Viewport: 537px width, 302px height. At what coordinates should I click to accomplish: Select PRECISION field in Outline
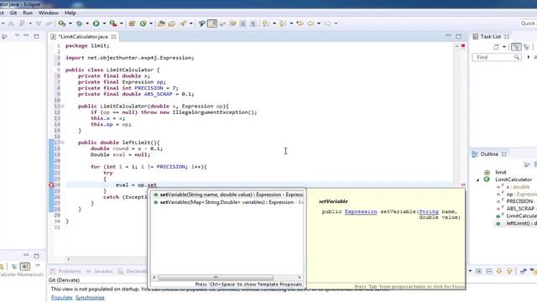[x=516, y=201]
